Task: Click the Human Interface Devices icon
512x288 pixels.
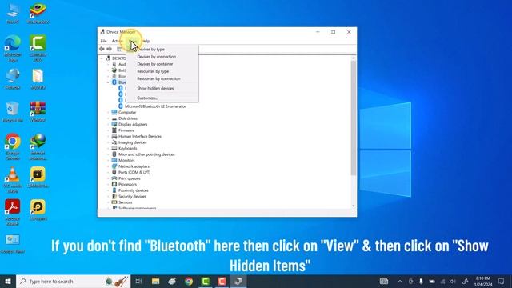Action: tap(114, 136)
